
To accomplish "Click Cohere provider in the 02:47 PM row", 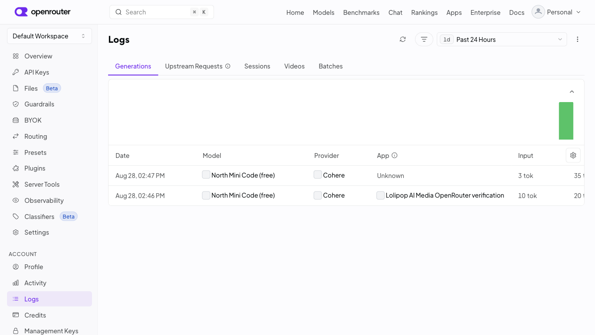I will click(334, 175).
